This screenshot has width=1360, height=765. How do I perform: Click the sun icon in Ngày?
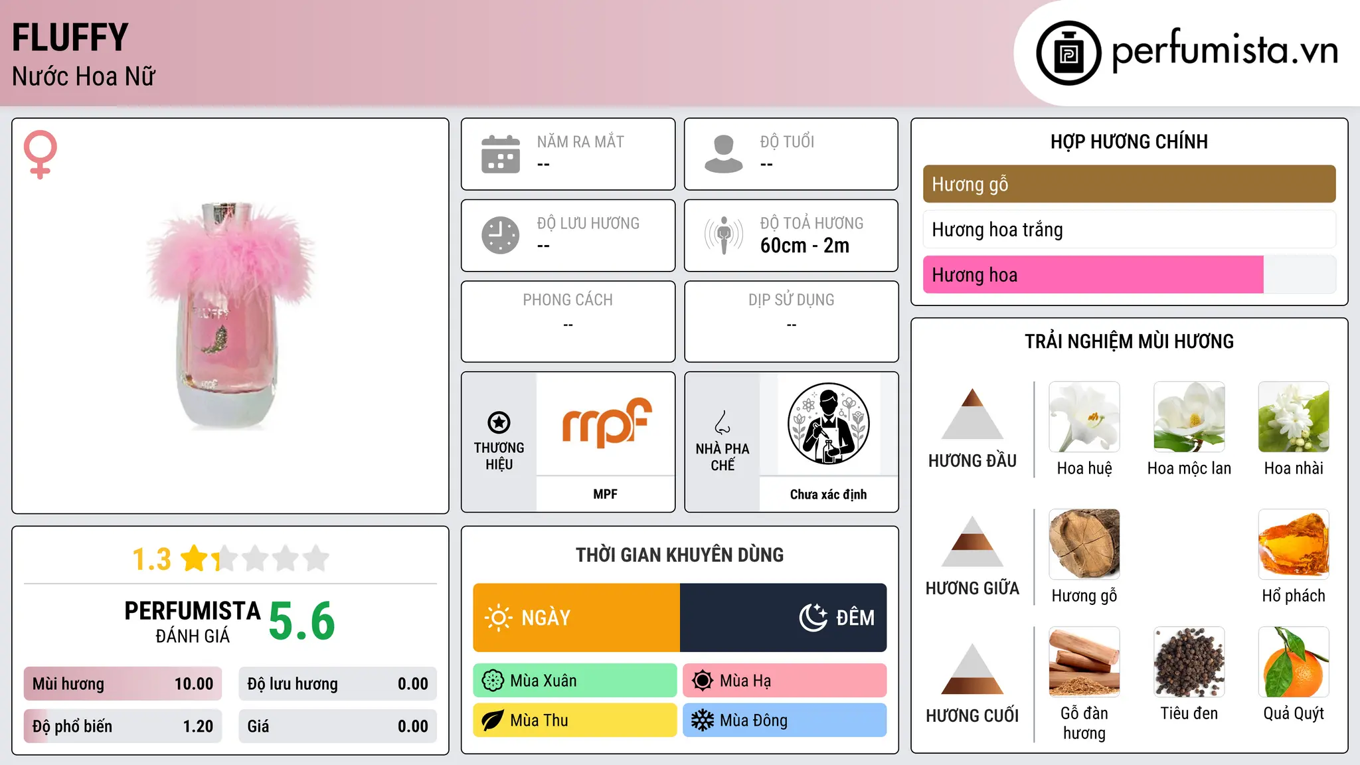pyautogui.click(x=498, y=618)
